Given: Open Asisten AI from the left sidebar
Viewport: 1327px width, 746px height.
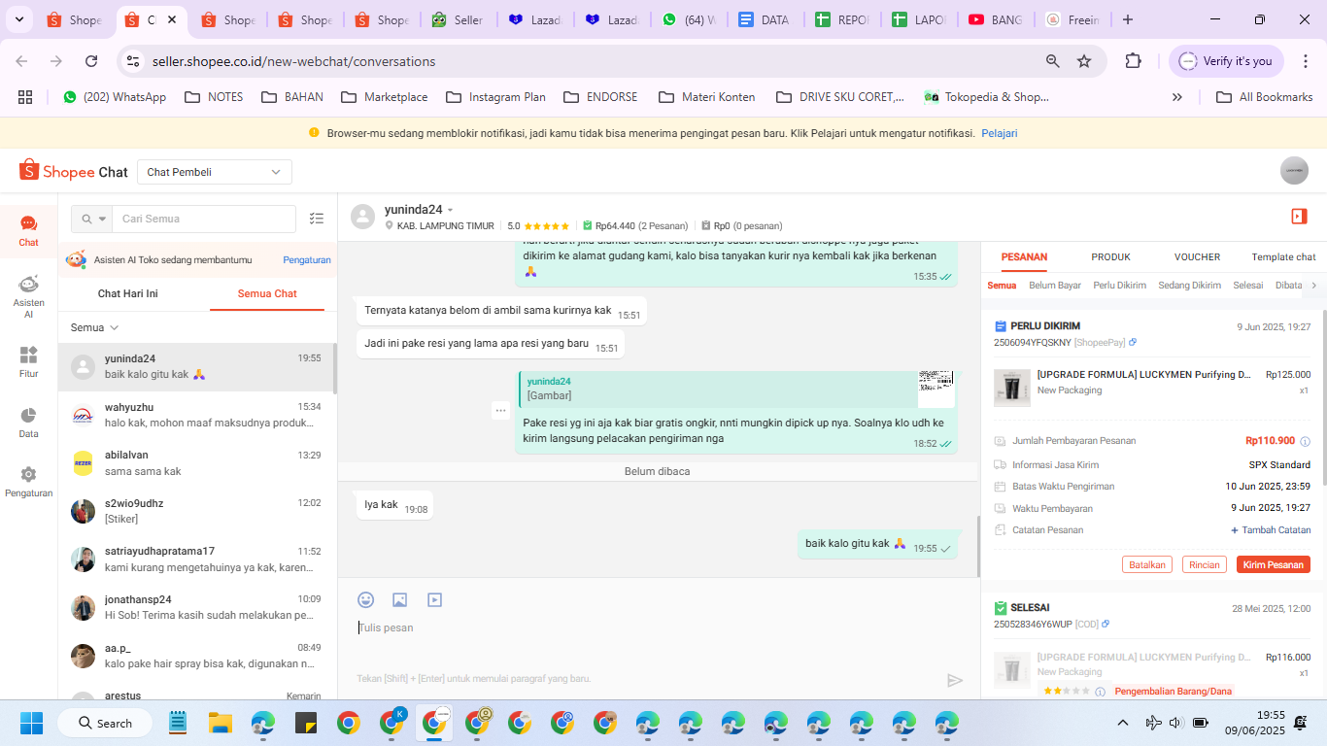Looking at the screenshot, I should pos(28,296).
